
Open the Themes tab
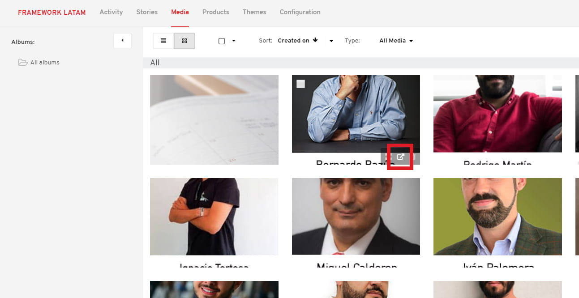[x=254, y=12]
